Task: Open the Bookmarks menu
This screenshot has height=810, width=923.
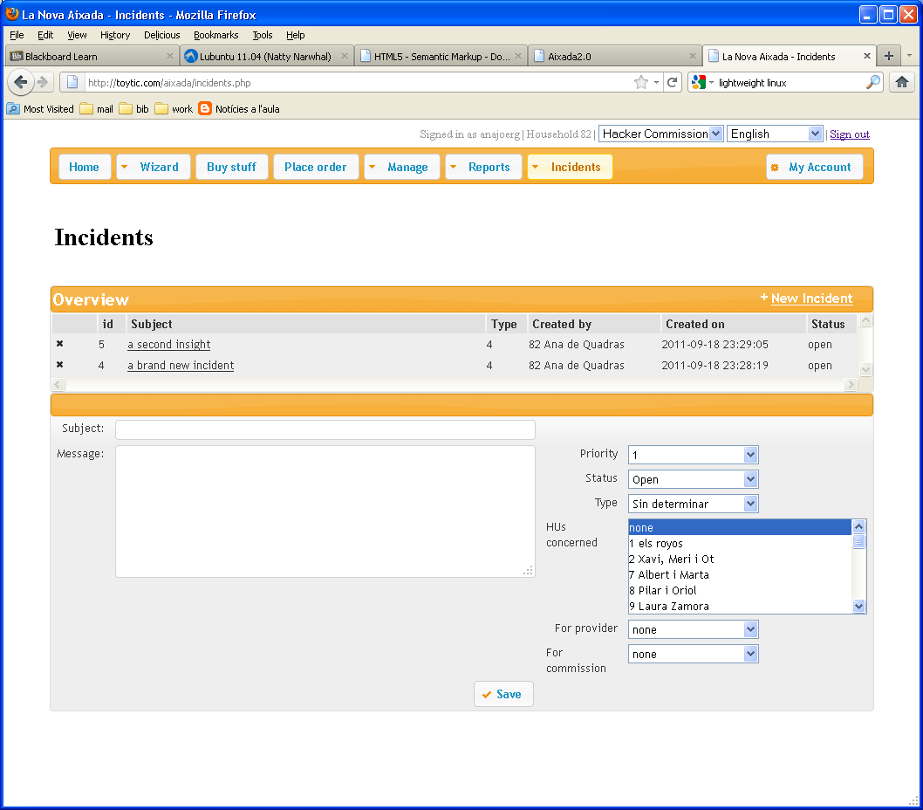Action: pyautogui.click(x=215, y=35)
